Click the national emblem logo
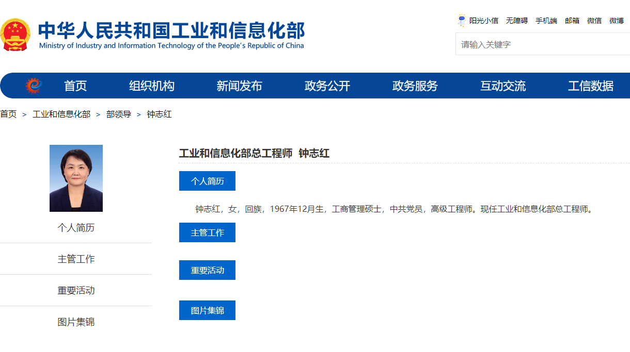630x352 pixels. point(15,35)
